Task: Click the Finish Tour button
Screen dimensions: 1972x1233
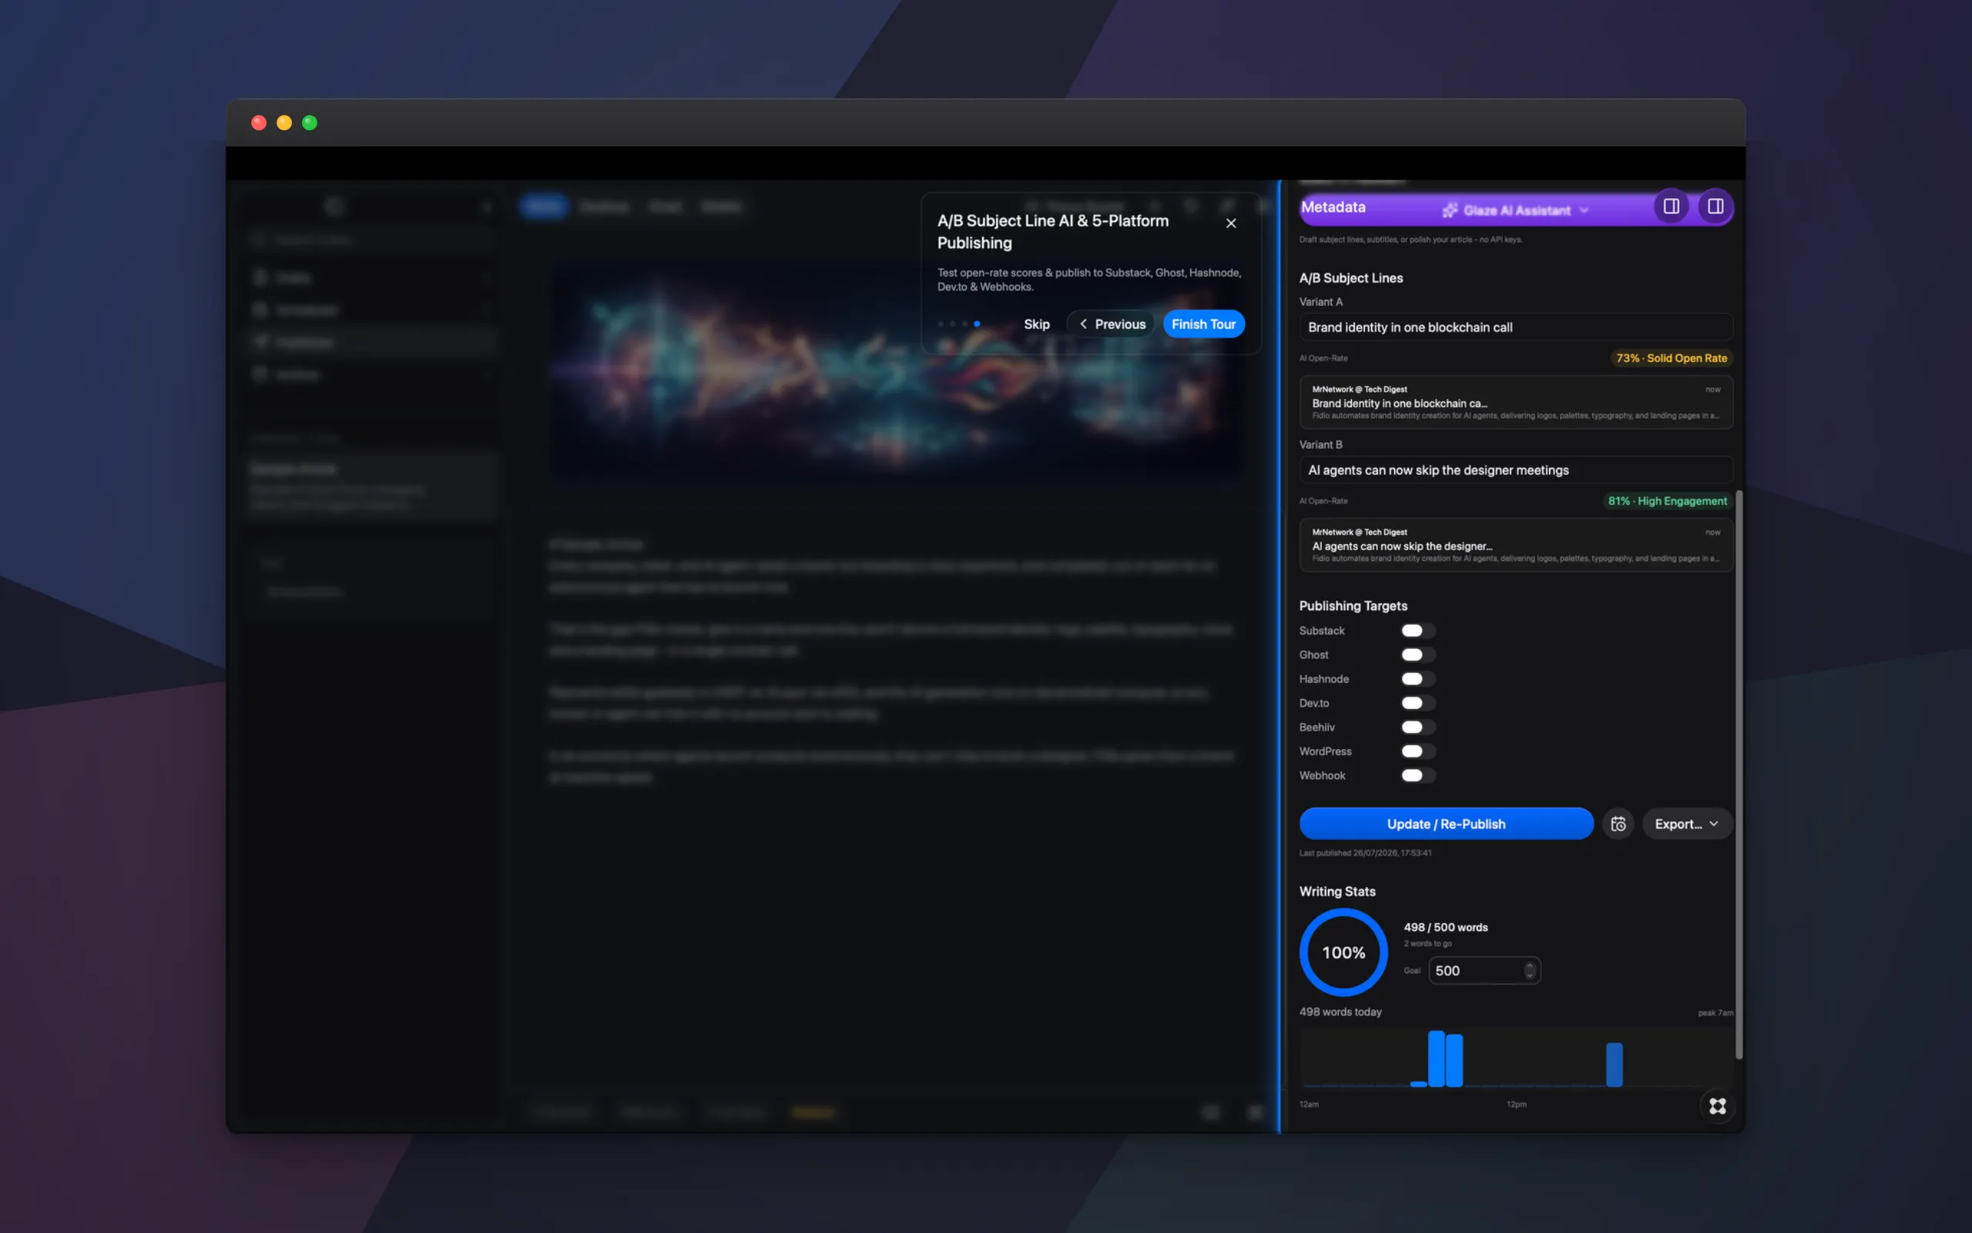Action: click(1203, 324)
